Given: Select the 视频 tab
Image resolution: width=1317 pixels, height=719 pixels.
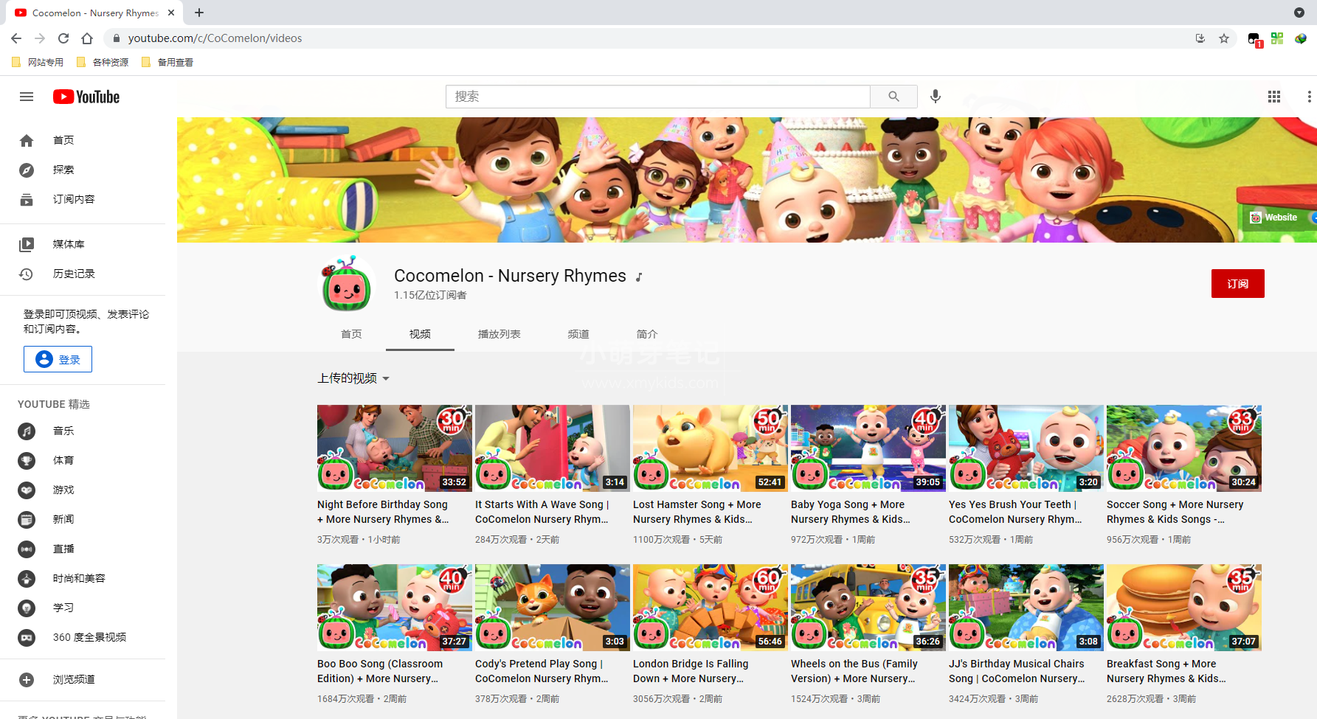Looking at the screenshot, I should (x=420, y=334).
